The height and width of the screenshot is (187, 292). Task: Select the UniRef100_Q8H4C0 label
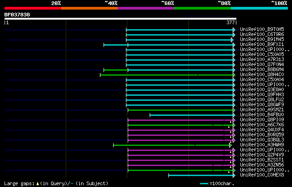click(x=262, y=75)
